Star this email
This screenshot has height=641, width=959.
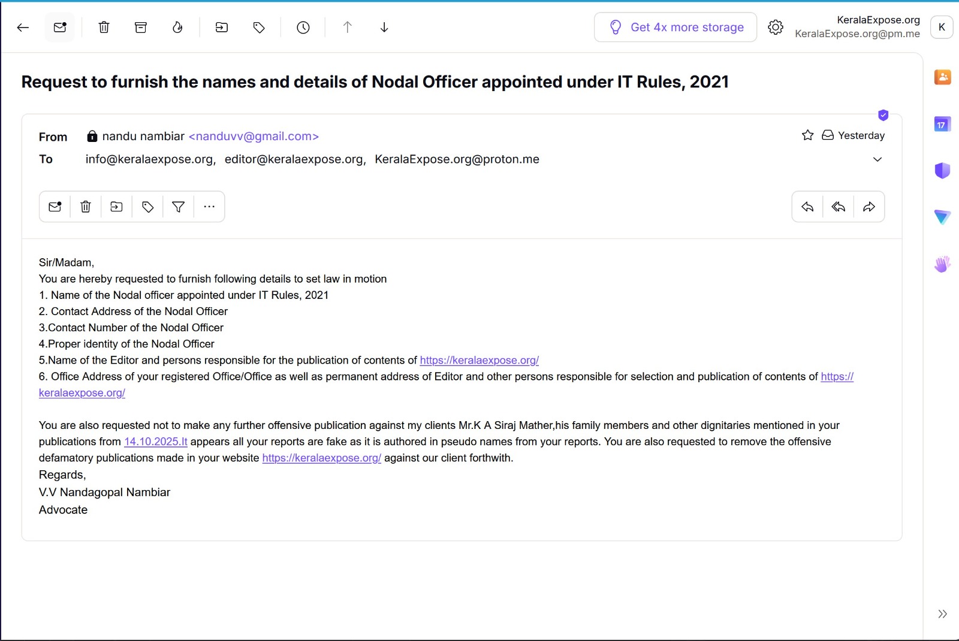[807, 135]
